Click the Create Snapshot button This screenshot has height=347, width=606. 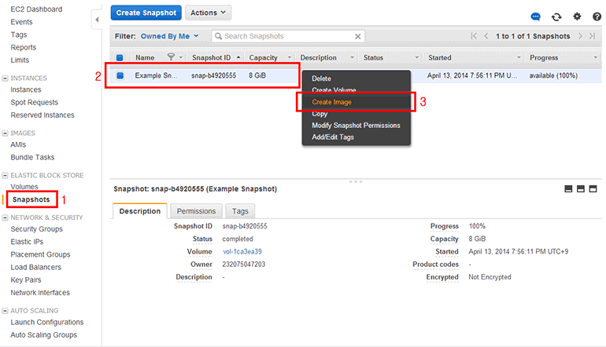click(x=146, y=13)
